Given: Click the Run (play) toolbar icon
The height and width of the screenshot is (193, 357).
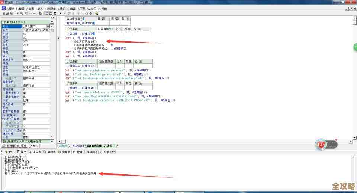Looking at the screenshot, I should [60, 13].
